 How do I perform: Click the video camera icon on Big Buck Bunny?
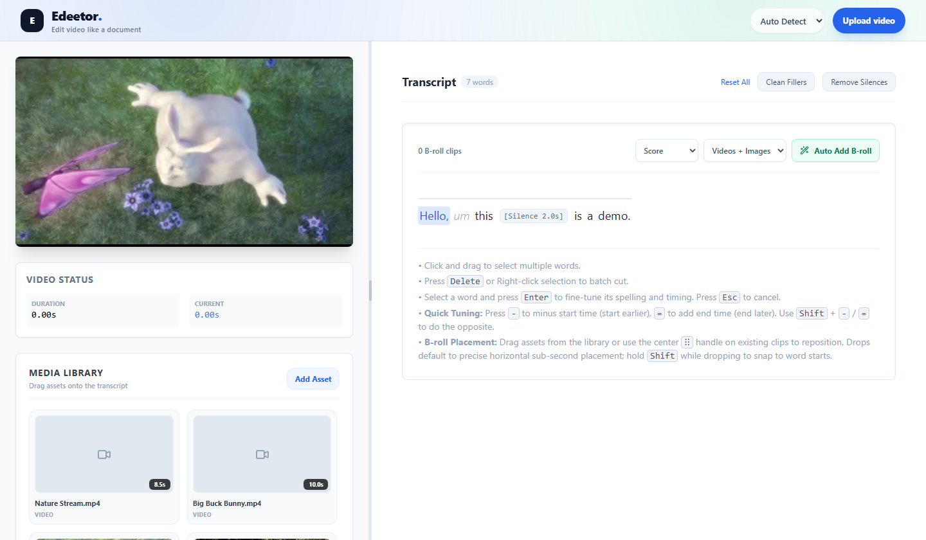262,455
